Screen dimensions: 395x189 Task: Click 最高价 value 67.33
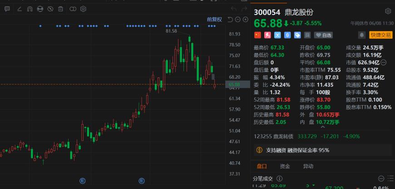pyautogui.click(x=277, y=48)
